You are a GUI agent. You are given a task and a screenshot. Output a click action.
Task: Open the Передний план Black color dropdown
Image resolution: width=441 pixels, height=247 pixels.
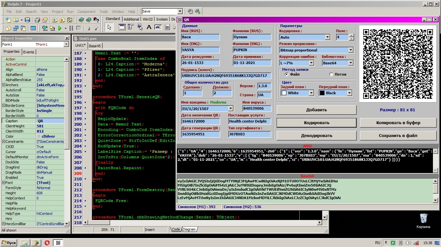point(349,93)
